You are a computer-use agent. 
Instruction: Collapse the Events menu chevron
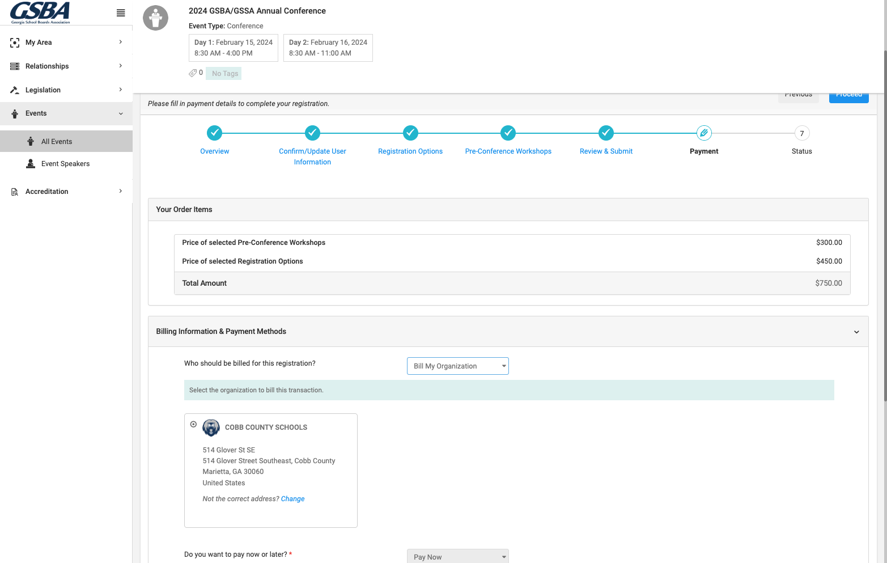coord(120,113)
